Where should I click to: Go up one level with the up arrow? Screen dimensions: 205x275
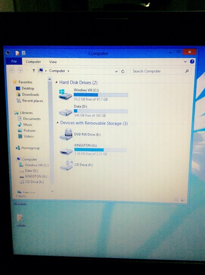click(34, 70)
